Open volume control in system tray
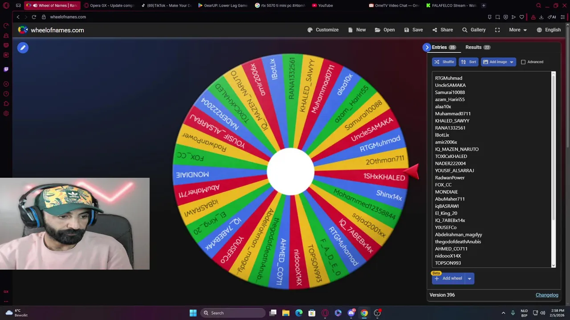The height and width of the screenshot is (320, 570). [x=542, y=313]
